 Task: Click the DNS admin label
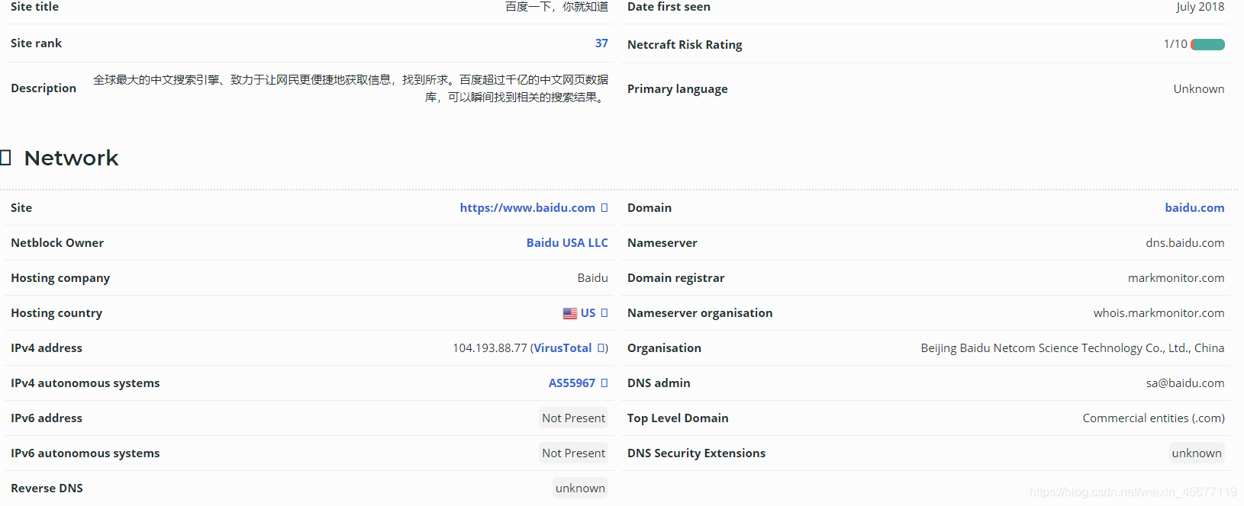[x=659, y=383]
